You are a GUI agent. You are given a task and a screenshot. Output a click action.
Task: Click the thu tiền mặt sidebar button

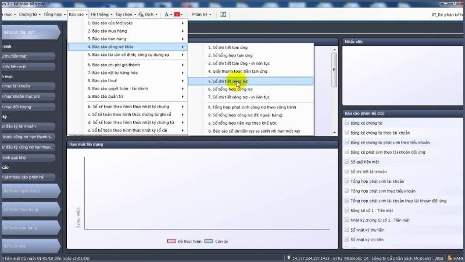pyautogui.click(x=28, y=56)
